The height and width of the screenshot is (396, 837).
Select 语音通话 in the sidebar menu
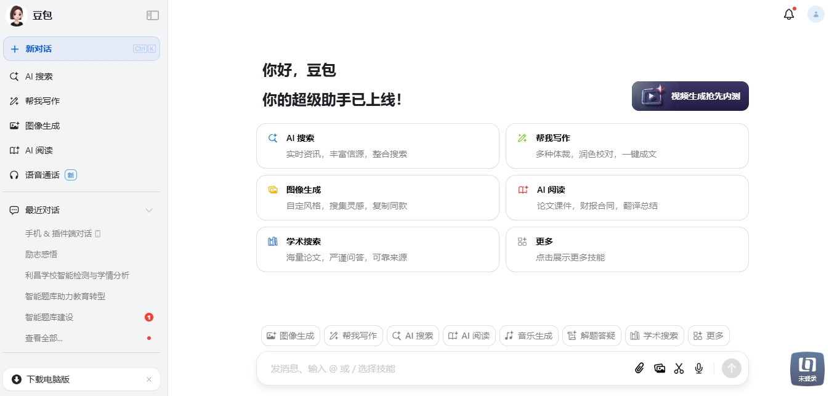pyautogui.click(x=81, y=175)
